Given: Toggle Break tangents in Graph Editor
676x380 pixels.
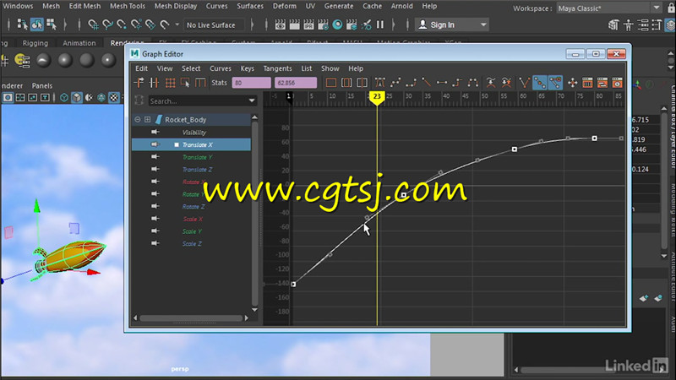Looking at the screenshot, I should [524, 83].
